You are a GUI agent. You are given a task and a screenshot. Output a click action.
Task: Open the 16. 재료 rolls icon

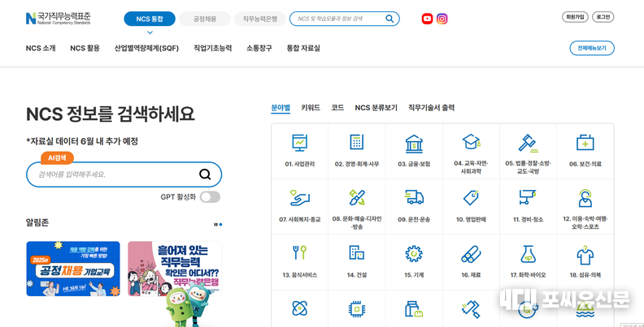click(471, 254)
